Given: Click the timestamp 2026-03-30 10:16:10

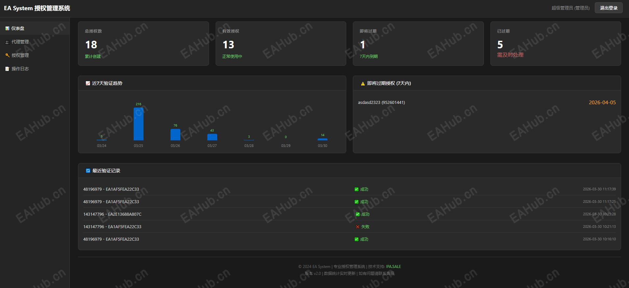Looking at the screenshot, I should tap(599, 239).
